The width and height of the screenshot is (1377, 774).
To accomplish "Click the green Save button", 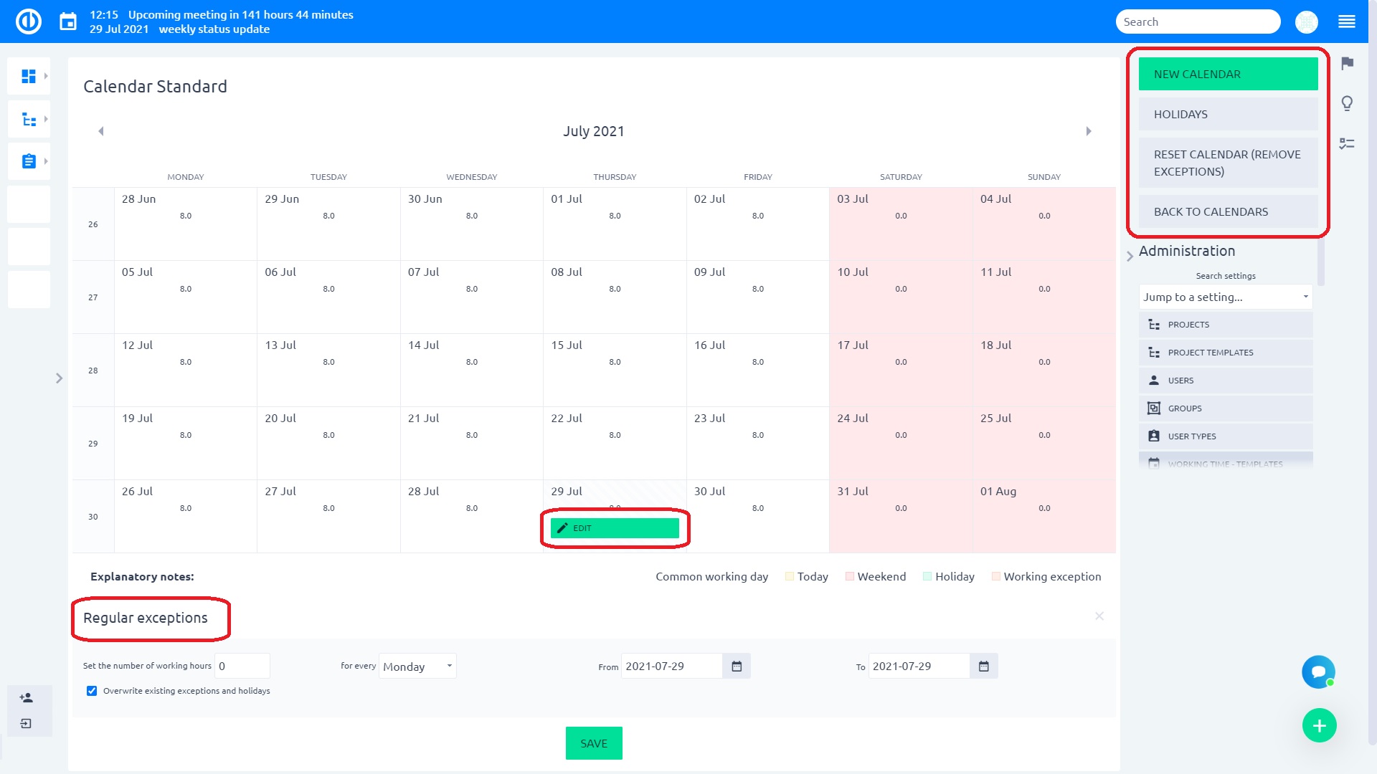I will (x=593, y=743).
